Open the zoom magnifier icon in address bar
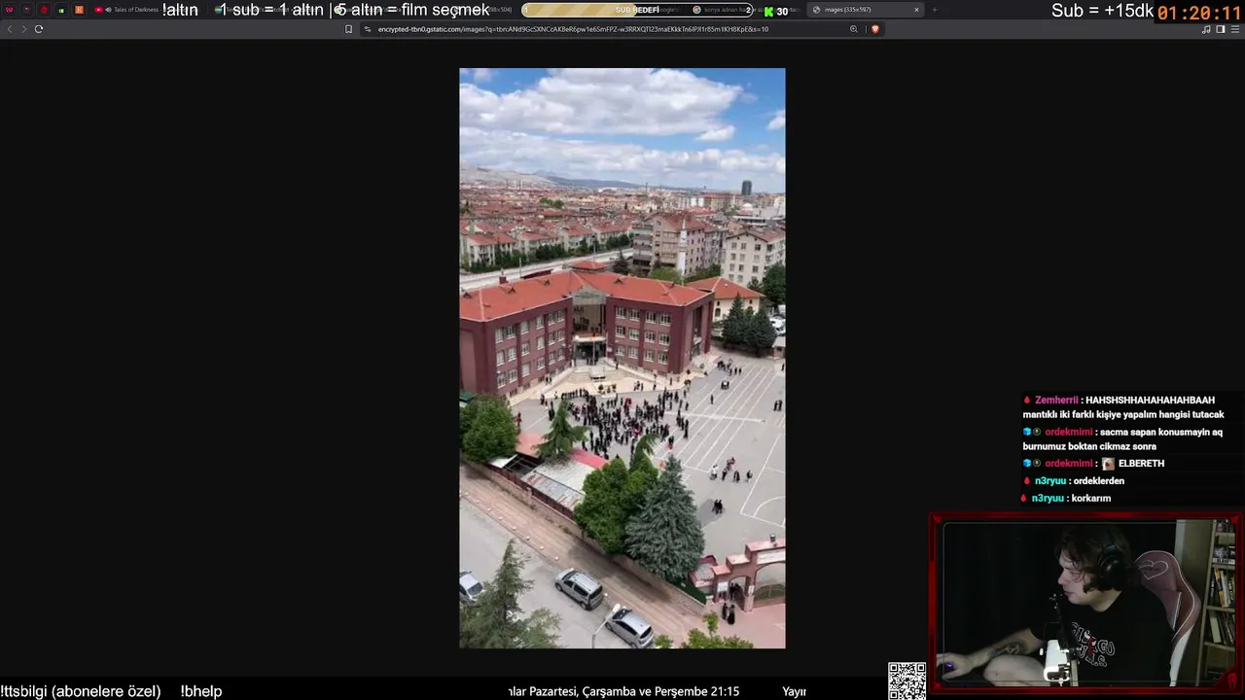This screenshot has height=700, width=1245. pyautogui.click(x=854, y=29)
